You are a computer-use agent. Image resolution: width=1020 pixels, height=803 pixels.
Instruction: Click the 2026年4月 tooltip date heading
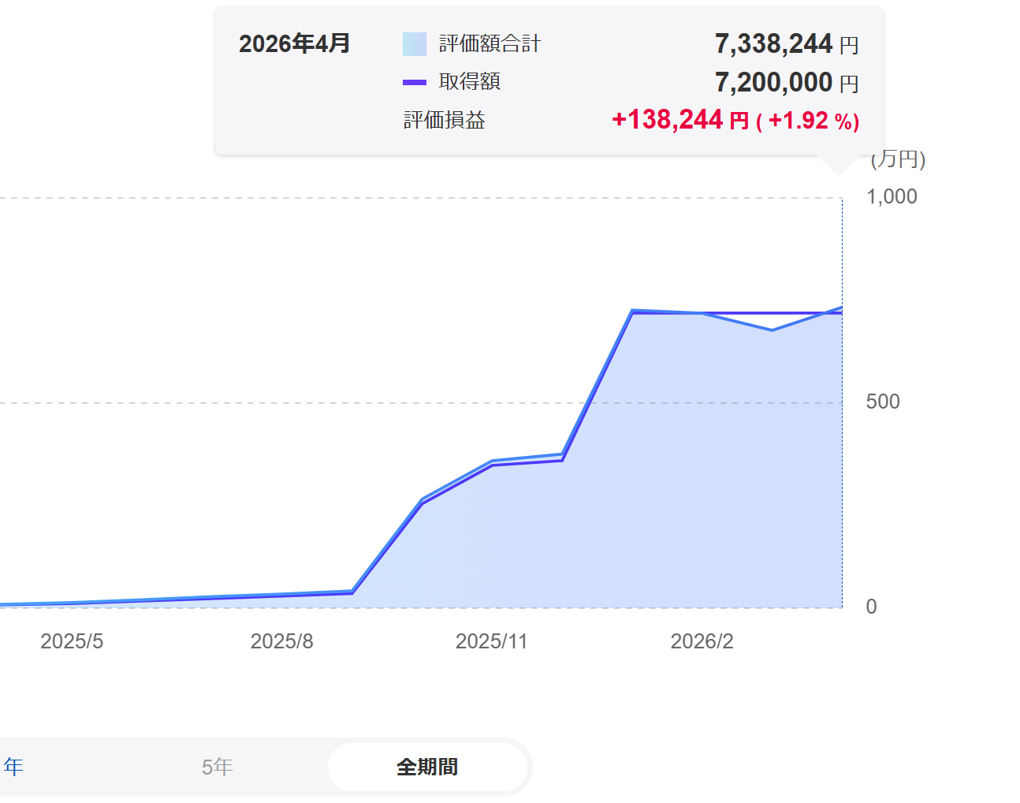pos(294,44)
